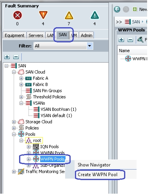Collapse the Pools node
151x196 pixels.
[x=14, y=134]
